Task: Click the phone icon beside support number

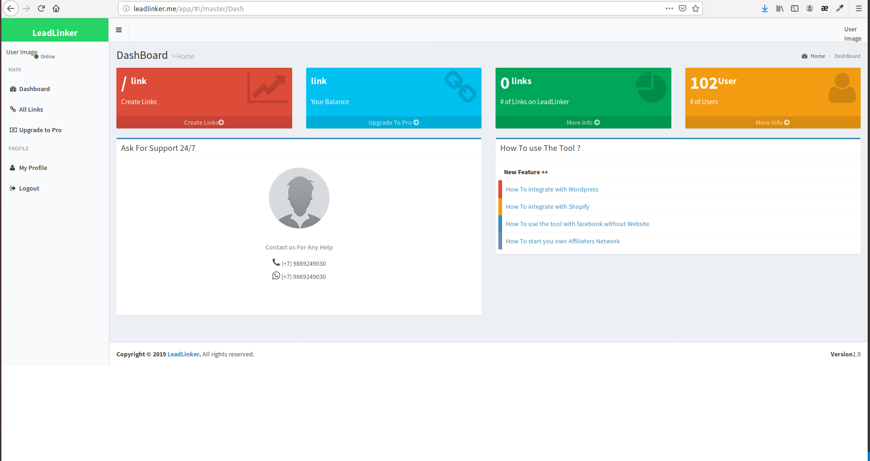Action: [276, 262]
